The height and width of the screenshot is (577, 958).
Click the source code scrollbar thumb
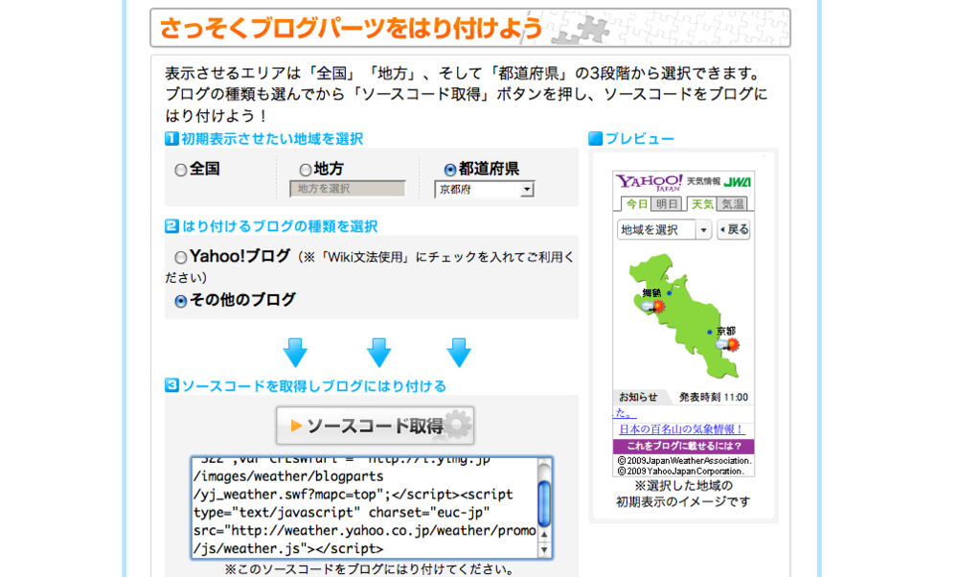coord(544,504)
